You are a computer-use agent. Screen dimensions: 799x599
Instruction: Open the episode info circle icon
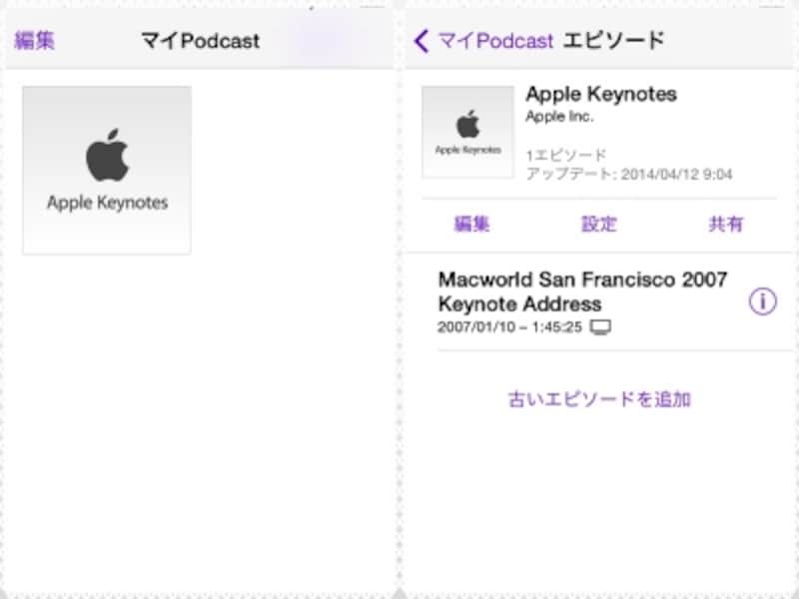tap(763, 301)
